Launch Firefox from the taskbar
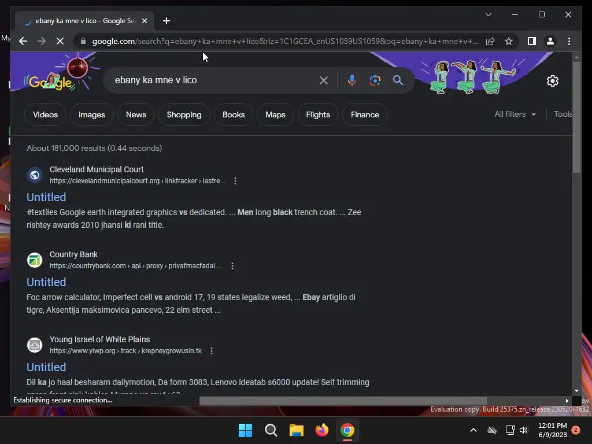592x444 pixels. point(321,430)
